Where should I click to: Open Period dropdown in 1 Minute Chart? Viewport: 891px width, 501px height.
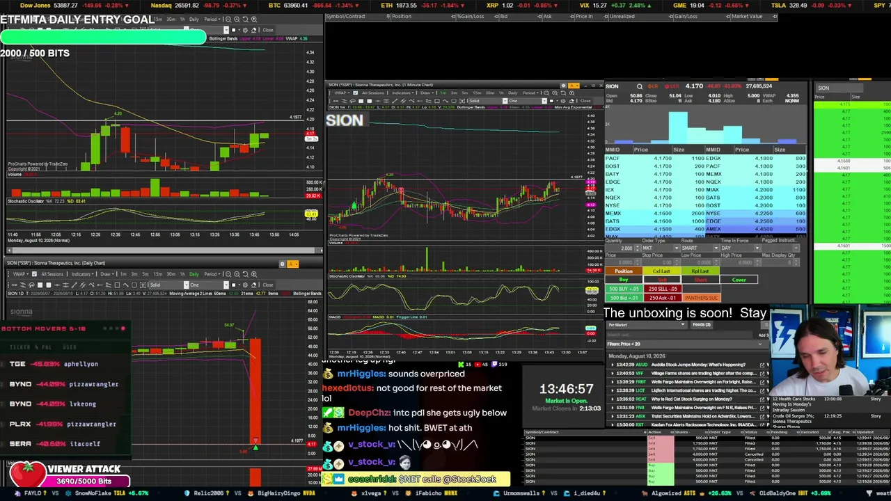tap(530, 93)
